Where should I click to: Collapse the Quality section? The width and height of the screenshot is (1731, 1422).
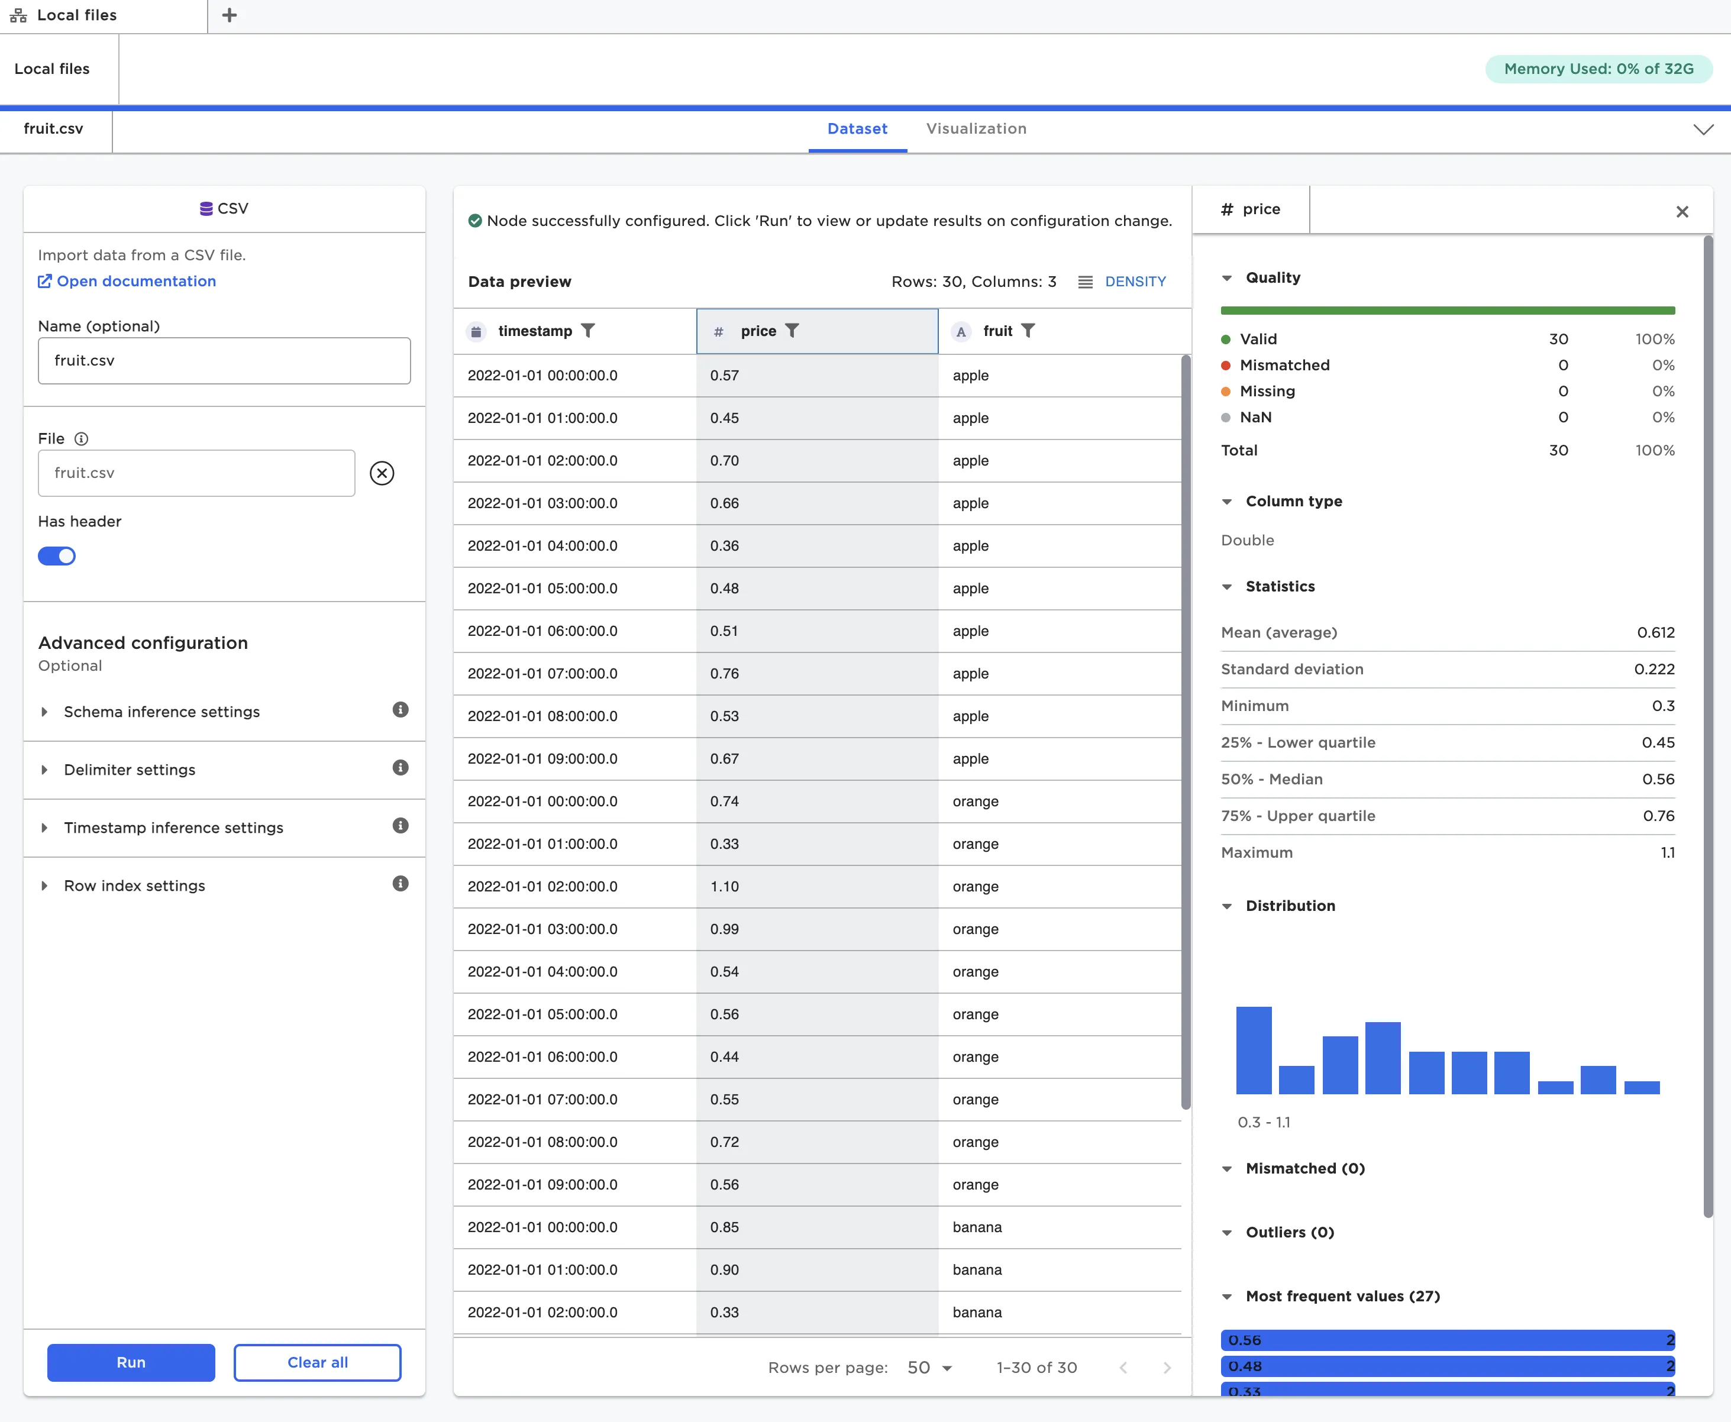pos(1226,277)
